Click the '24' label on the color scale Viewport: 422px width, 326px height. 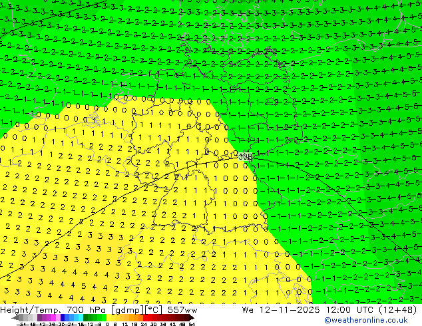(x=144, y=325)
